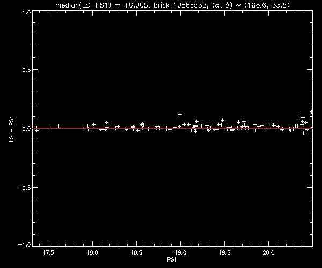Click the outlier data point above PS1 19.0

[x=180, y=114]
